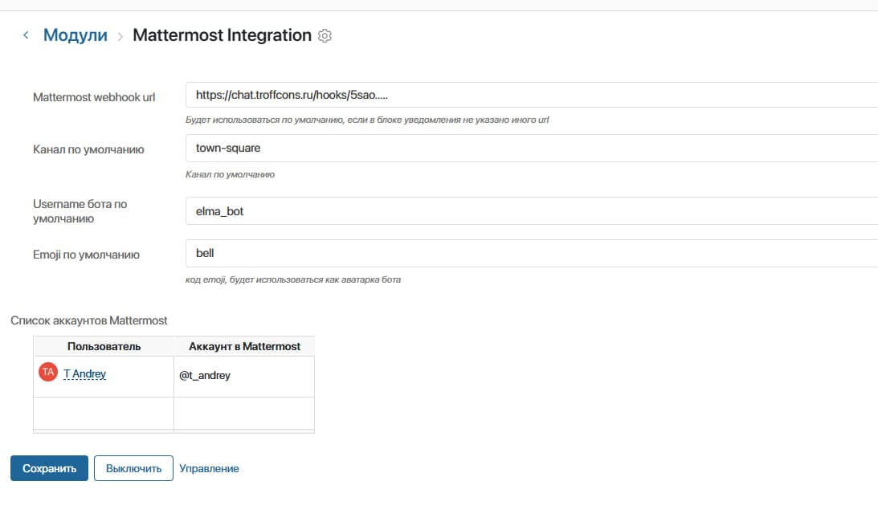Open the T Andrey user link
Screen dimensions: 878x518
click(x=84, y=374)
